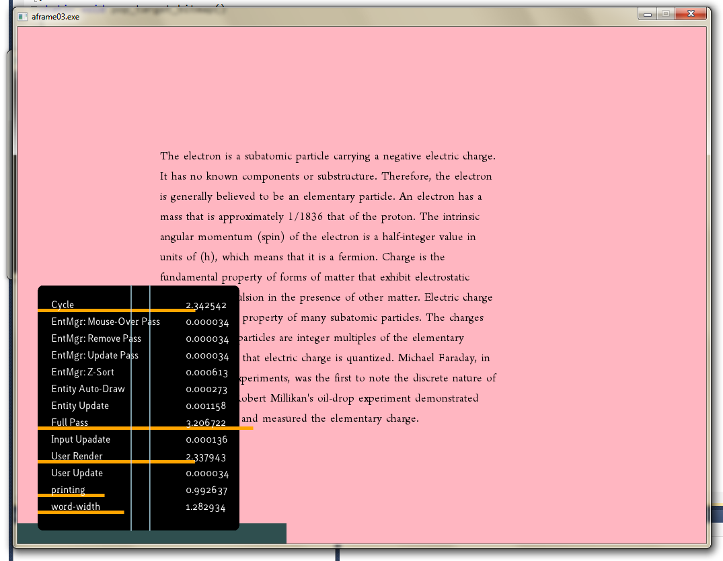Click the Entity Update profiler label
The height and width of the screenshot is (561, 723).
pyautogui.click(x=80, y=406)
